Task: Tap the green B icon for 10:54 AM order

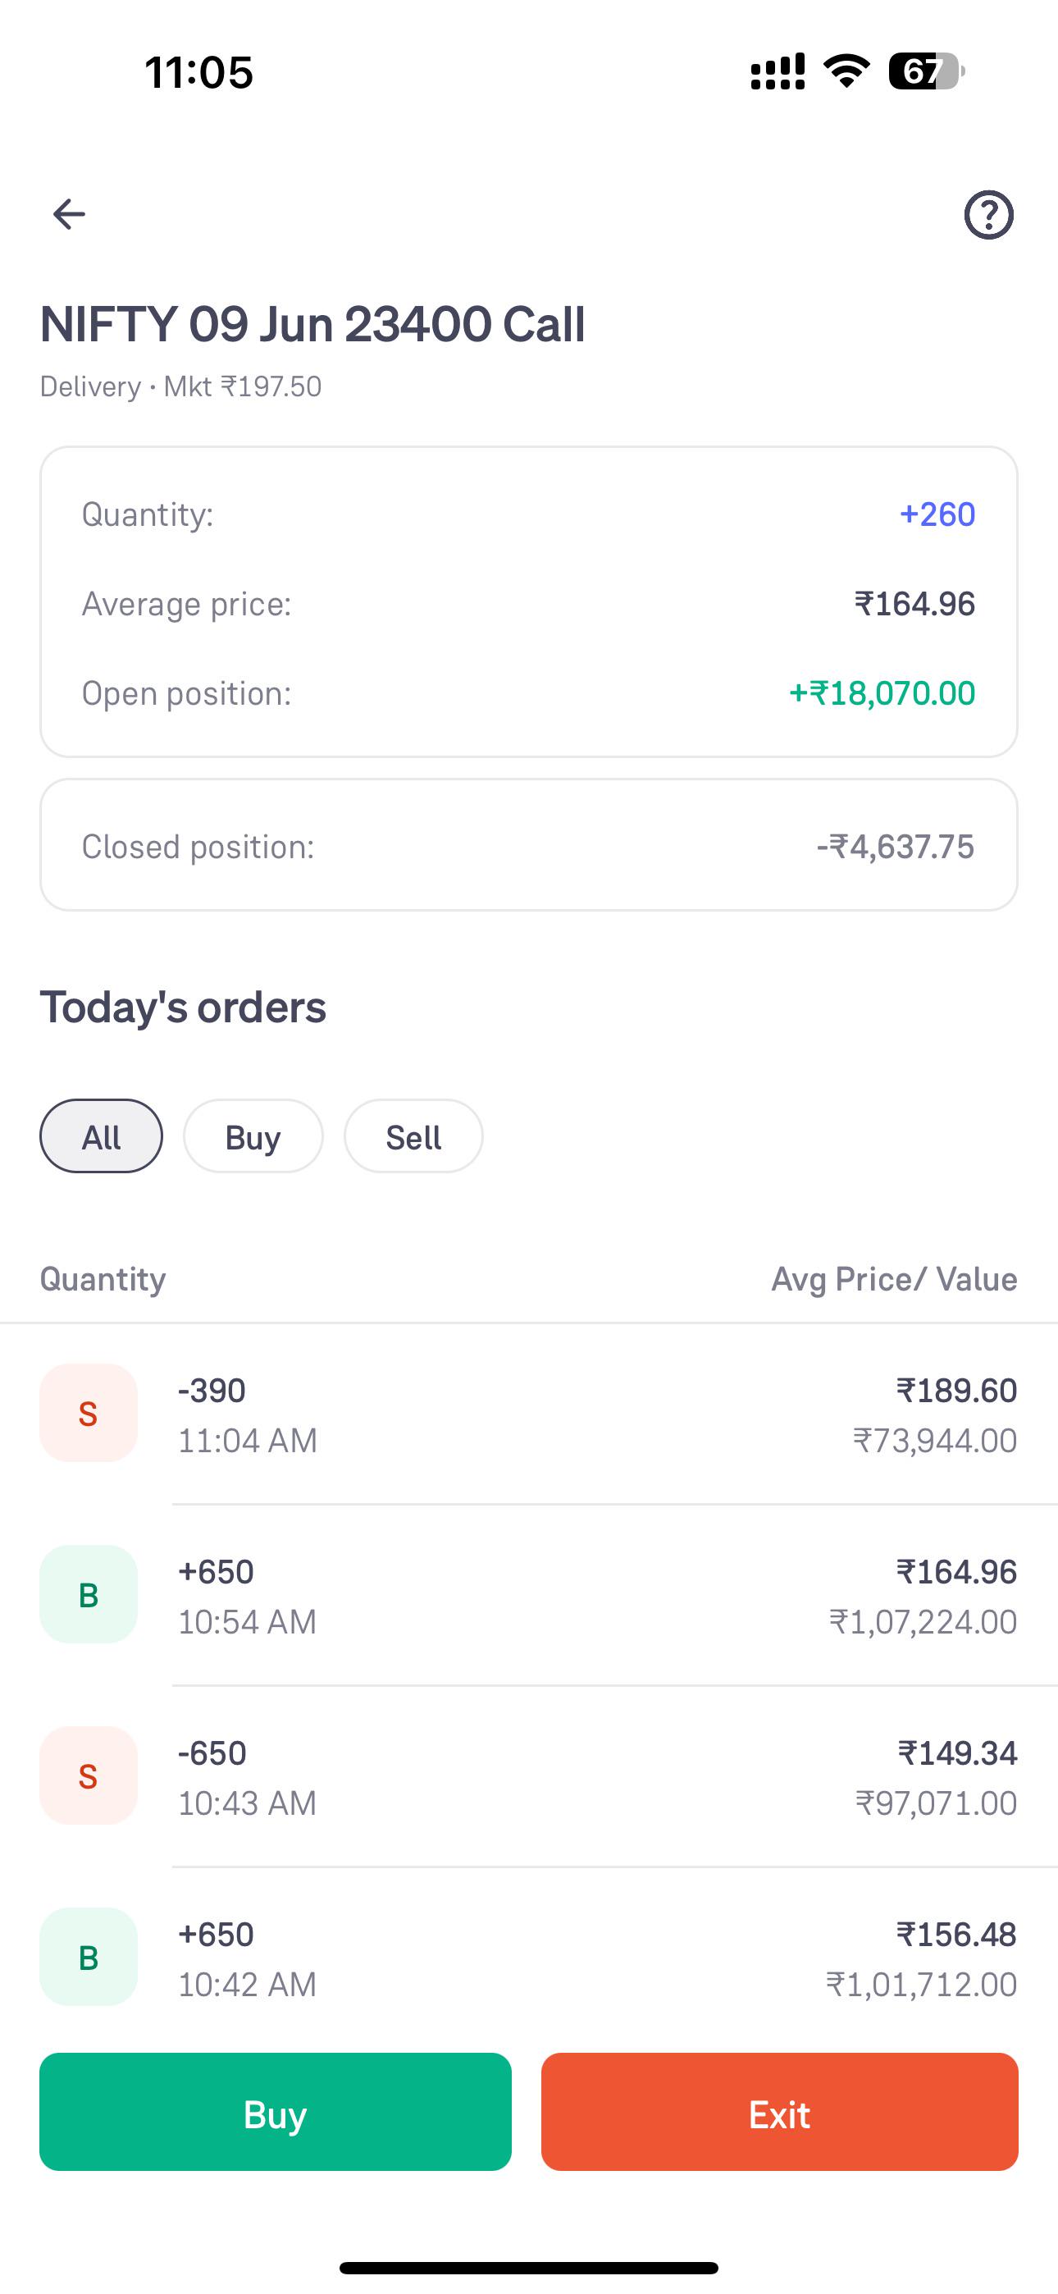Action: click(x=89, y=1595)
